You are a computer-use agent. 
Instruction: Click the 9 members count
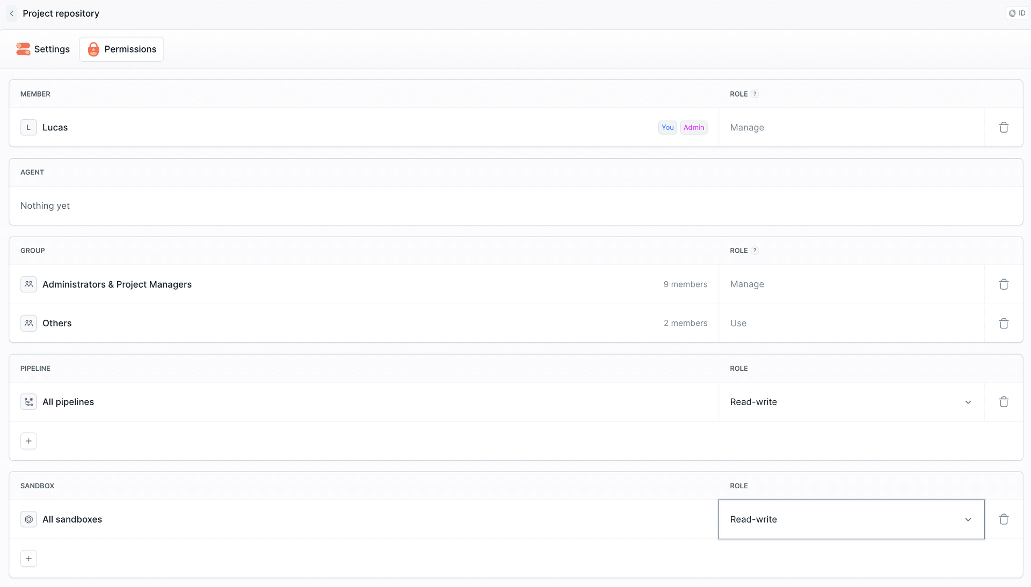pos(685,284)
